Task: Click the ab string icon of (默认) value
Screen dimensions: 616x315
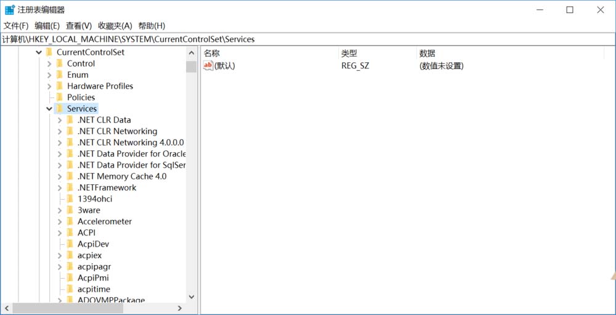Action: [x=208, y=66]
